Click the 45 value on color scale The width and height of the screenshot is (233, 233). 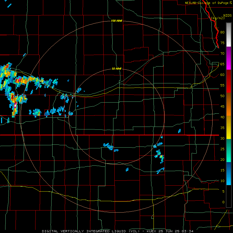click(x=222, y=107)
